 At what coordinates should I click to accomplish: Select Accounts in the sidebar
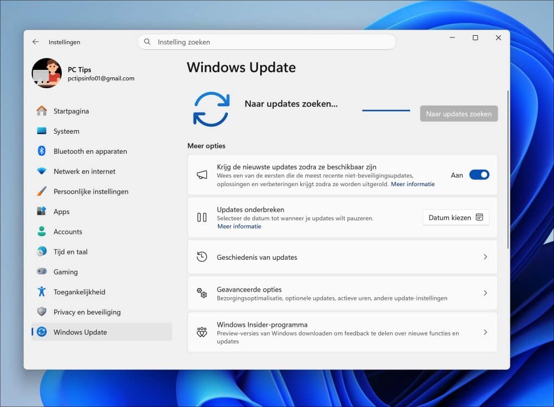[102, 232]
